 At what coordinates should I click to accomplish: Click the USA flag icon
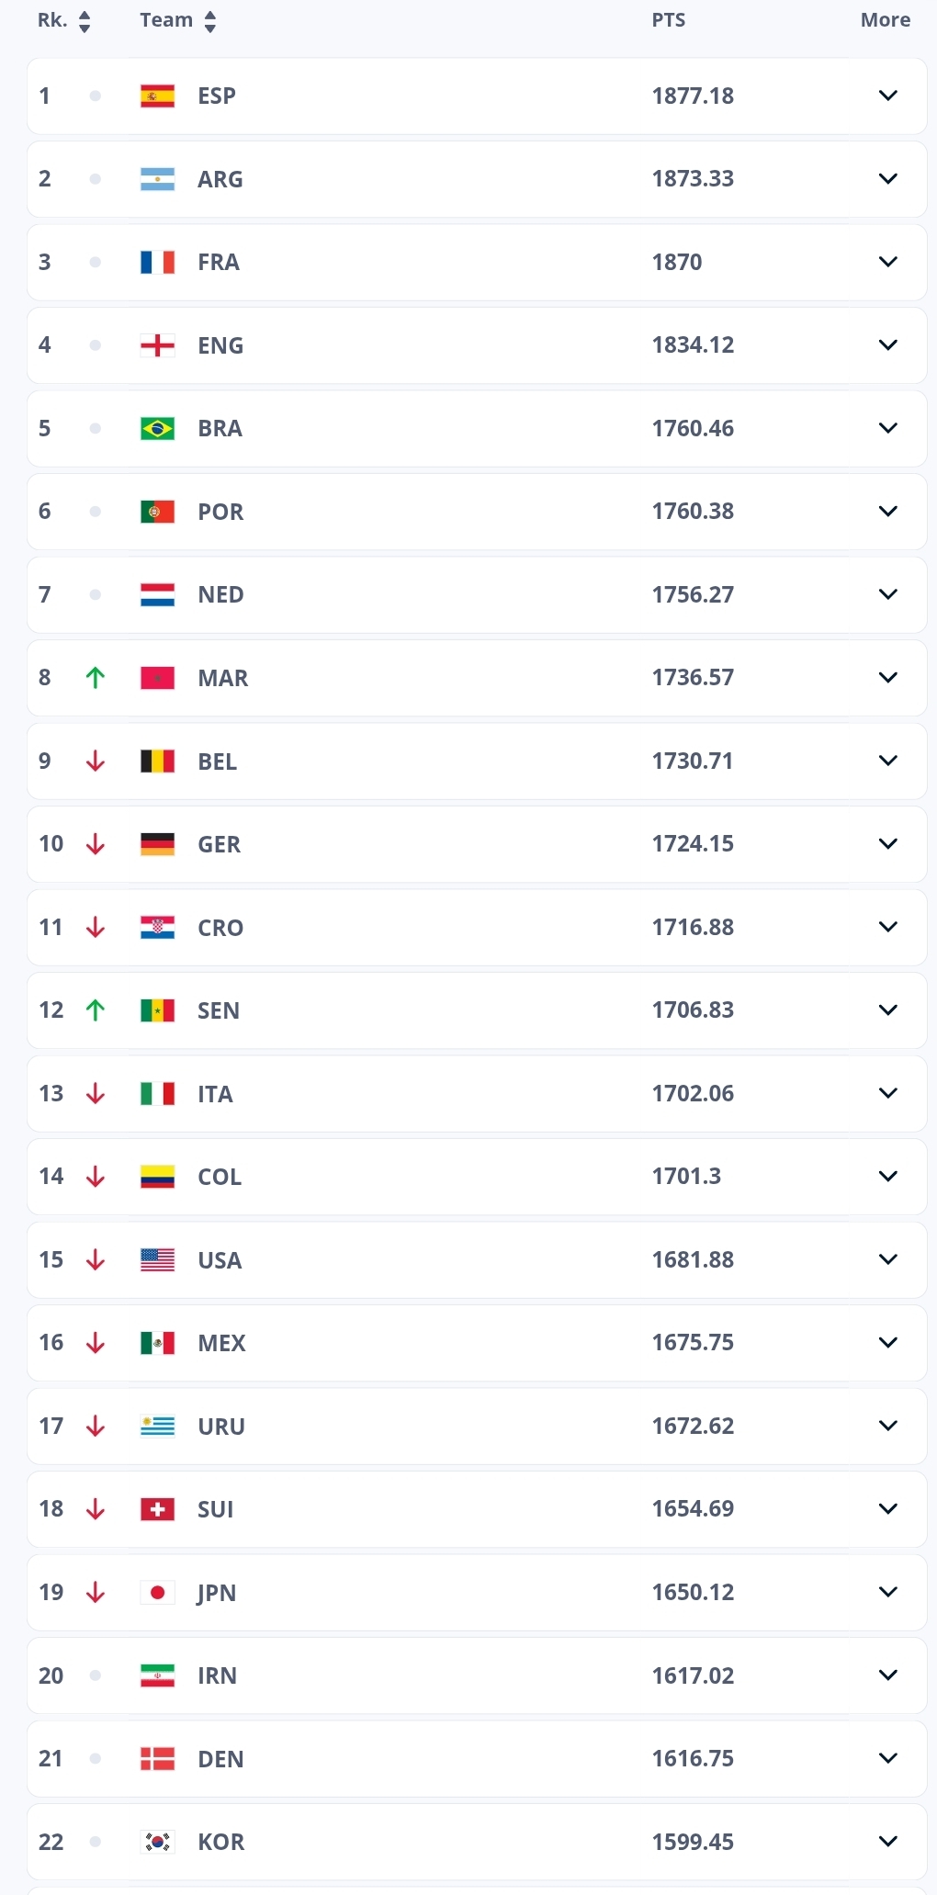(x=157, y=1259)
